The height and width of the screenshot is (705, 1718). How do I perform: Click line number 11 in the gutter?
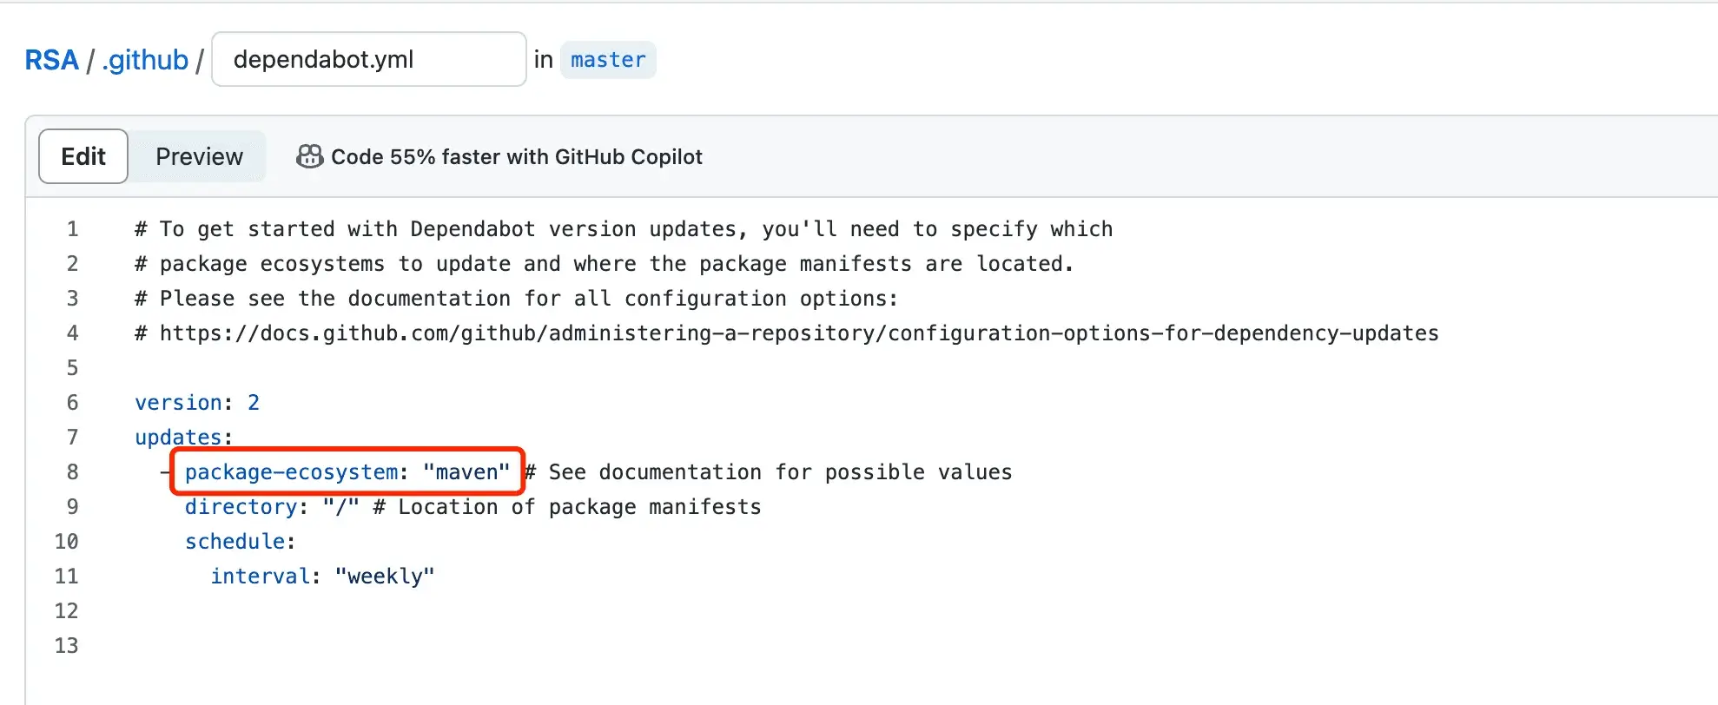[x=67, y=577]
